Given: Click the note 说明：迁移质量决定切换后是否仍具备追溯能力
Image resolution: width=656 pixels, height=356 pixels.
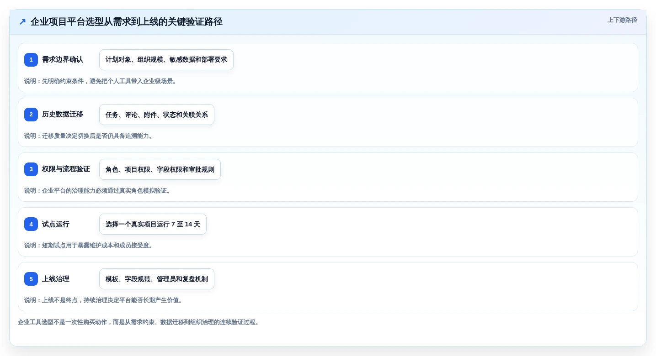Looking at the screenshot, I should coord(88,136).
